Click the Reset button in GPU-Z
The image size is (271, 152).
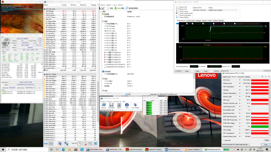click(267, 140)
